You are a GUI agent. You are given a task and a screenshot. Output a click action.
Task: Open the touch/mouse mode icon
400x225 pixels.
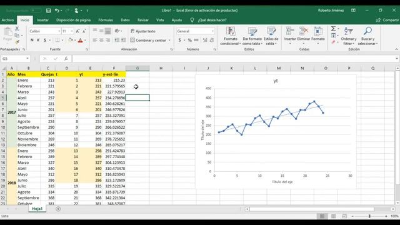[x=76, y=11]
